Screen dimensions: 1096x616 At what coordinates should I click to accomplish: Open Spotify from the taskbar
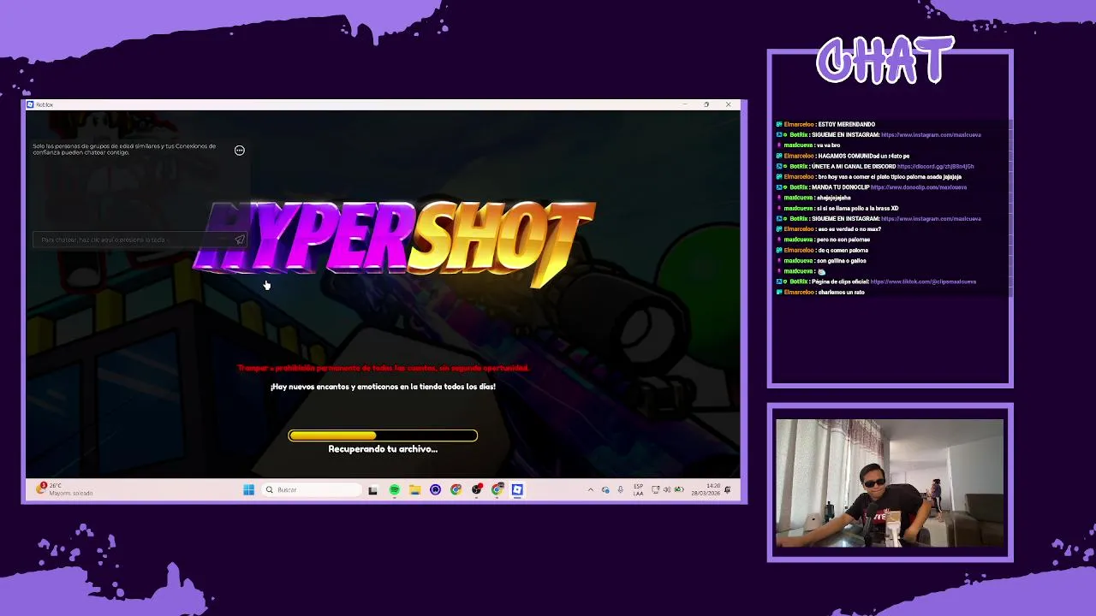[x=394, y=489]
